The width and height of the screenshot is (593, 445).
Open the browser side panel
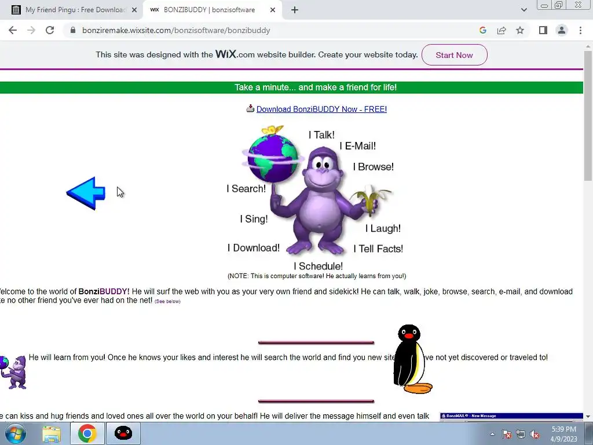pyautogui.click(x=543, y=30)
